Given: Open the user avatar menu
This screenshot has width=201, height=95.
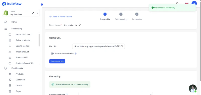Looking at the screenshot, I should (194, 4).
